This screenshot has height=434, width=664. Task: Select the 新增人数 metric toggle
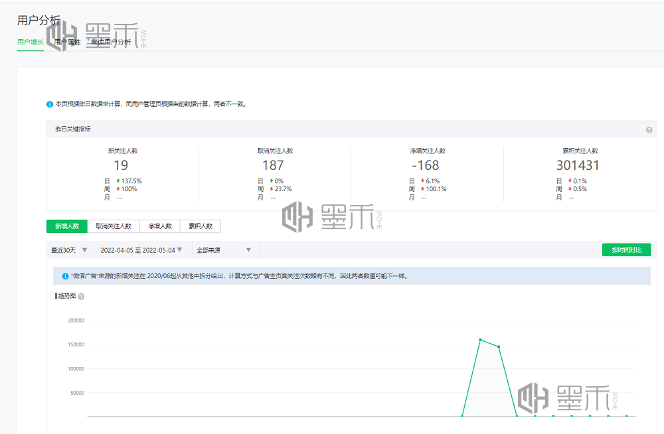67,226
